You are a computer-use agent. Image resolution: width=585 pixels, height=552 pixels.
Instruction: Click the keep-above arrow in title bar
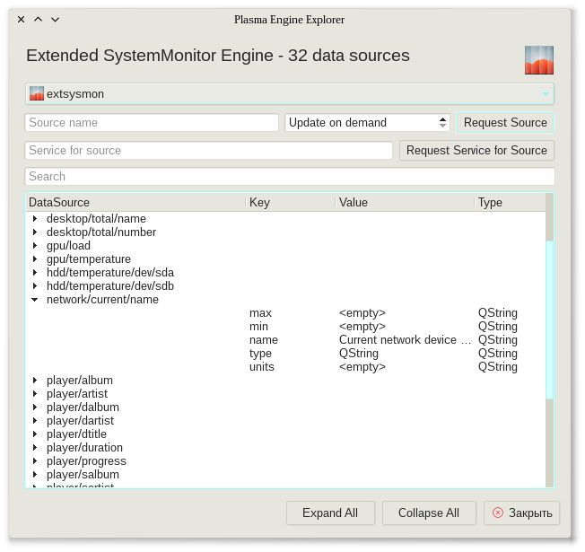pos(38,19)
